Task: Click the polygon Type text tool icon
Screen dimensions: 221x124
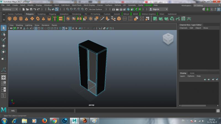Action: pos(55,19)
